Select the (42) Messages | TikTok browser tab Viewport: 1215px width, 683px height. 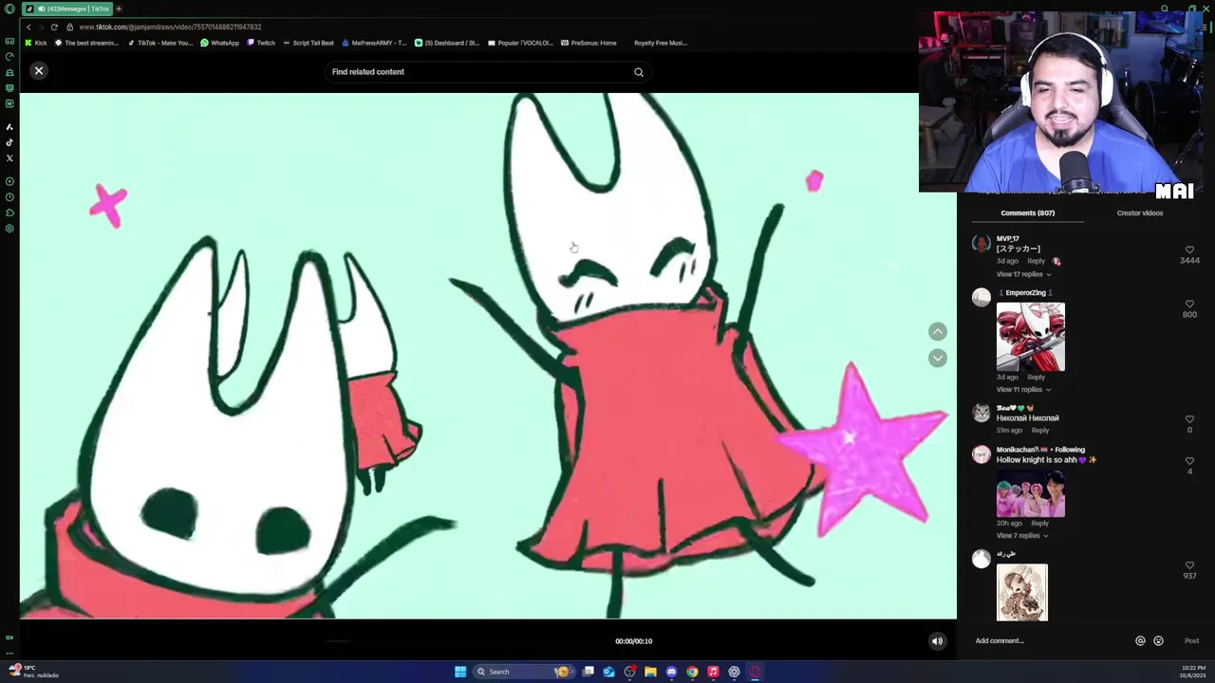pyautogui.click(x=66, y=9)
